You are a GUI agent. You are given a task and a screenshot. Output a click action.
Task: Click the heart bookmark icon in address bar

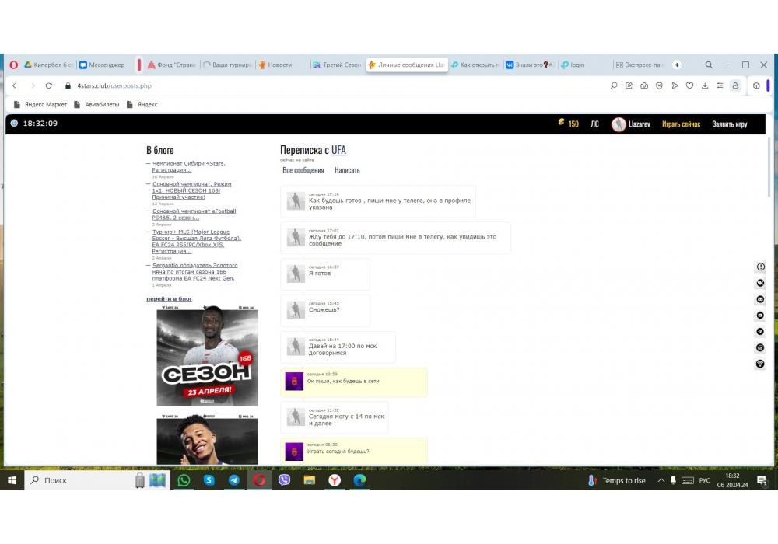point(689,85)
